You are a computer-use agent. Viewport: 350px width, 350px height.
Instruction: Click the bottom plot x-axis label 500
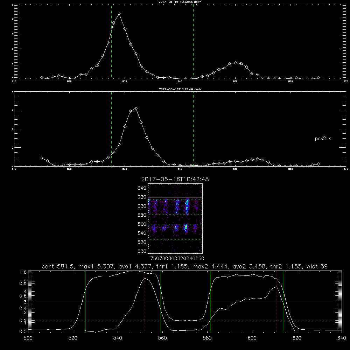[x=28, y=338]
